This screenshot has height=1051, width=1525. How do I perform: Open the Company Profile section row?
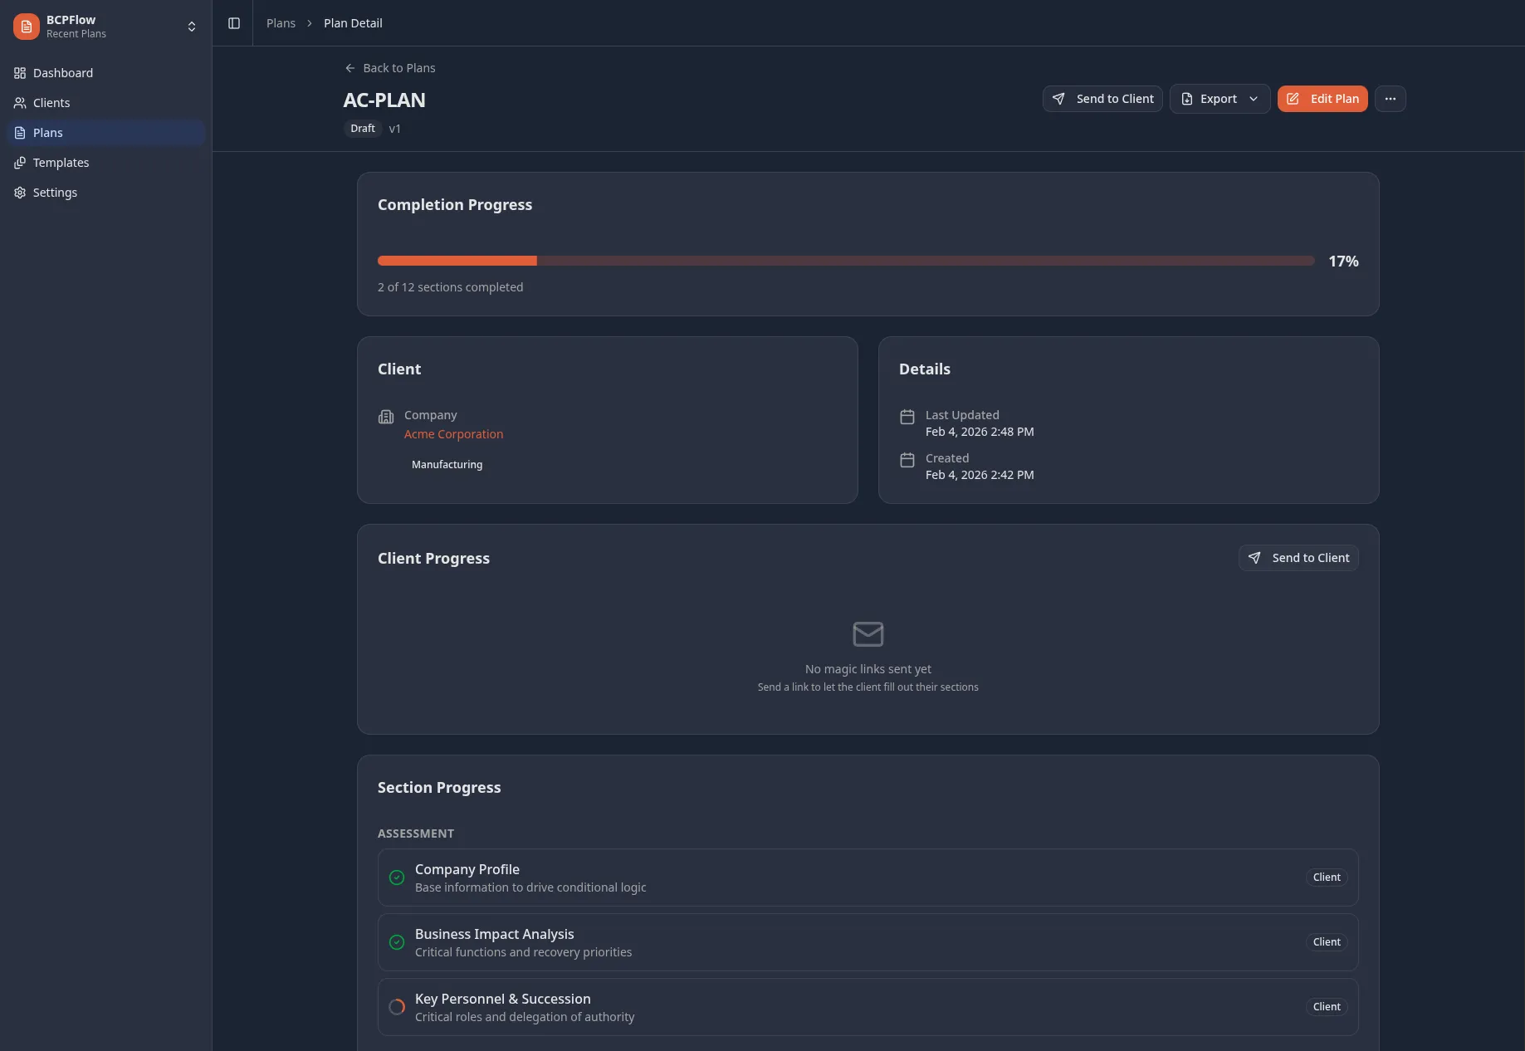coord(868,877)
